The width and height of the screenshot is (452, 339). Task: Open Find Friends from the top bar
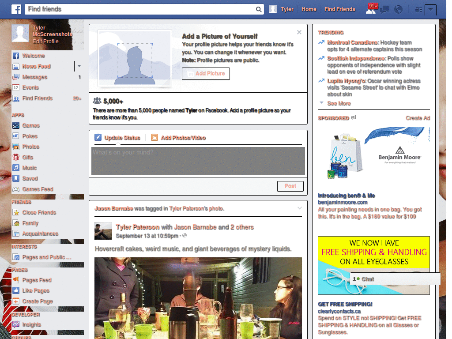339,9
